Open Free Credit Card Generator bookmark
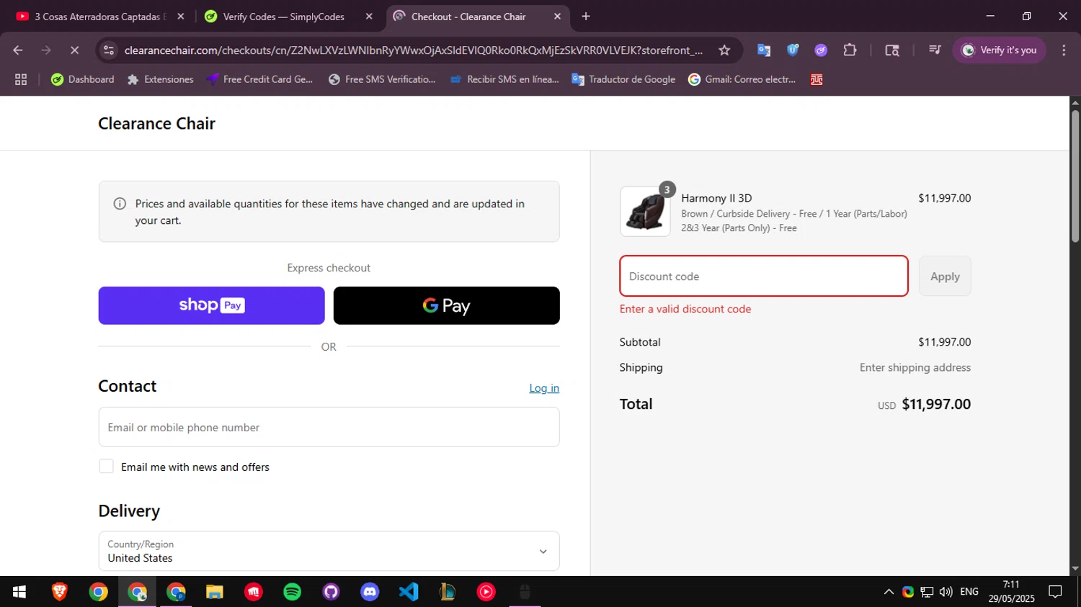The image size is (1081, 607). 259,79
